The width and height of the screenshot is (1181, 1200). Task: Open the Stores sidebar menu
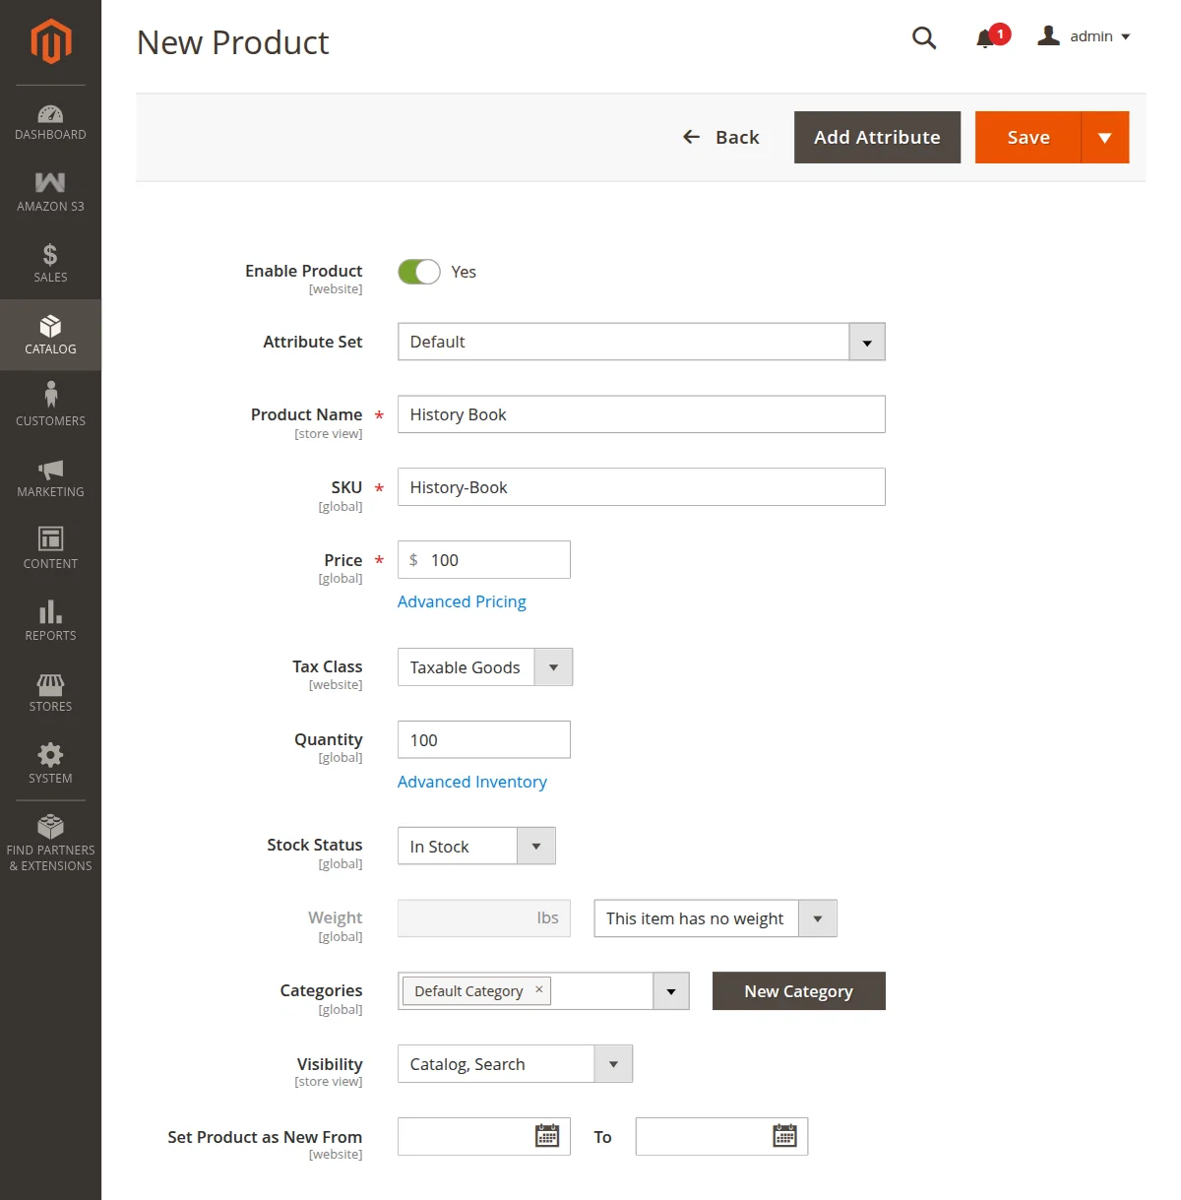[x=50, y=693]
